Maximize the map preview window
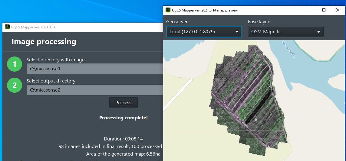The height and width of the screenshot is (161, 346). tap(324, 10)
